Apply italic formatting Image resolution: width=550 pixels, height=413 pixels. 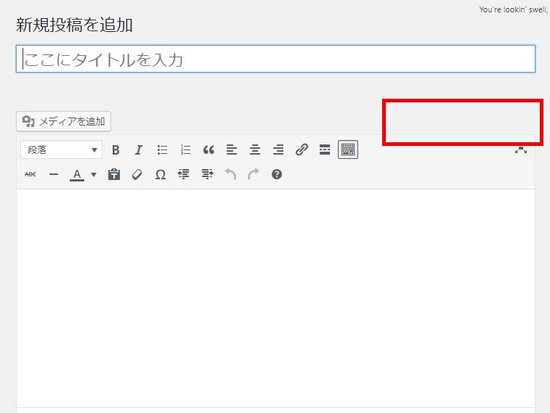pyautogui.click(x=139, y=150)
